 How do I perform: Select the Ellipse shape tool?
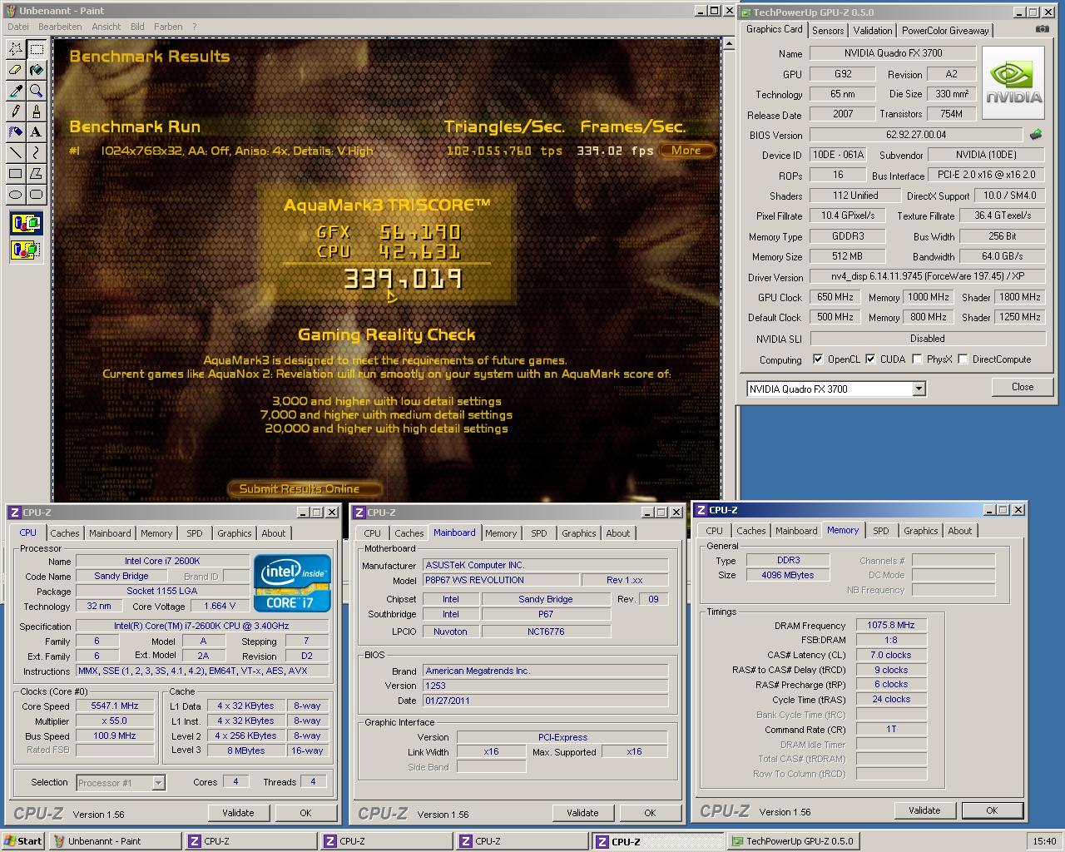tap(15, 195)
